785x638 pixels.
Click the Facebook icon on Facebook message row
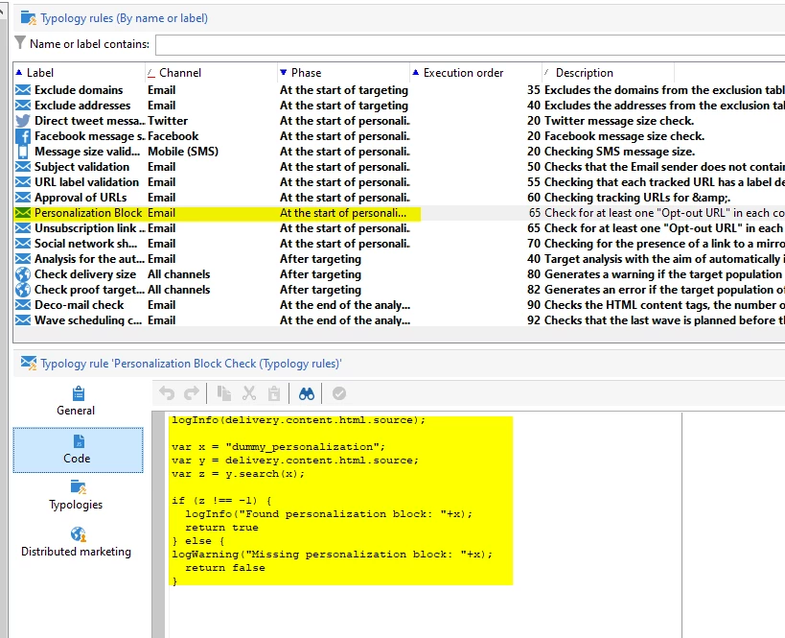23,136
